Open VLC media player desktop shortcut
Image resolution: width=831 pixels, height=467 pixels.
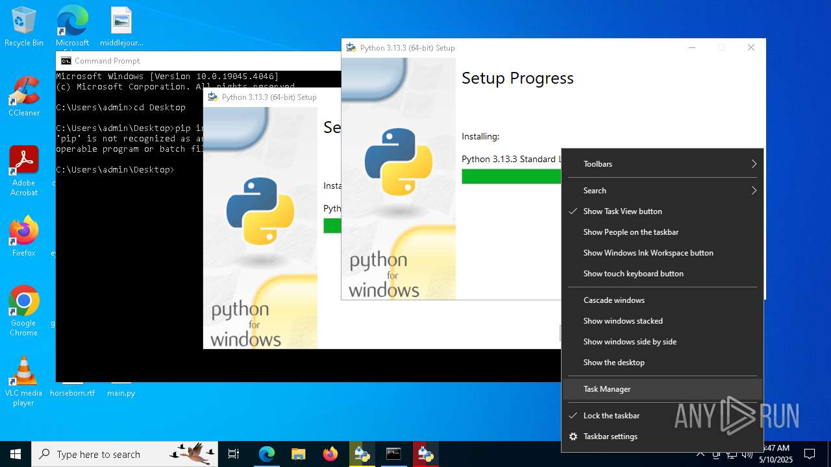click(x=24, y=381)
